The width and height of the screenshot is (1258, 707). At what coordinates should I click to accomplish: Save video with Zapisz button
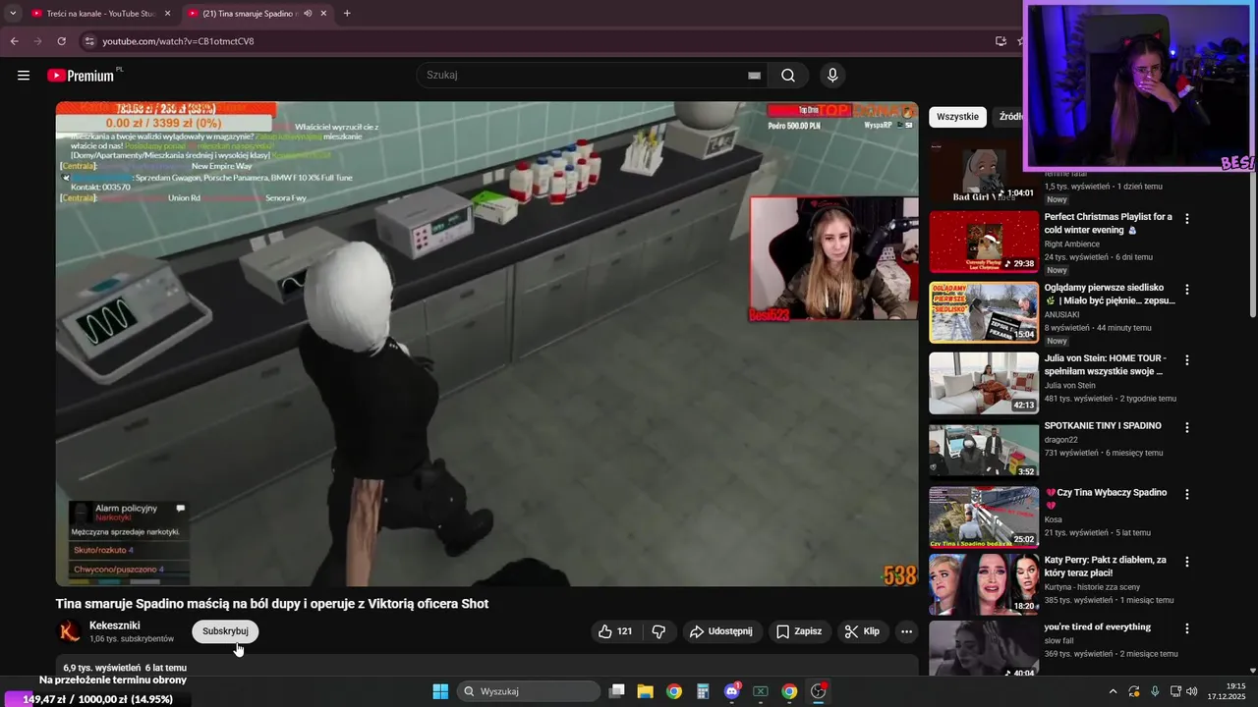pos(799,631)
